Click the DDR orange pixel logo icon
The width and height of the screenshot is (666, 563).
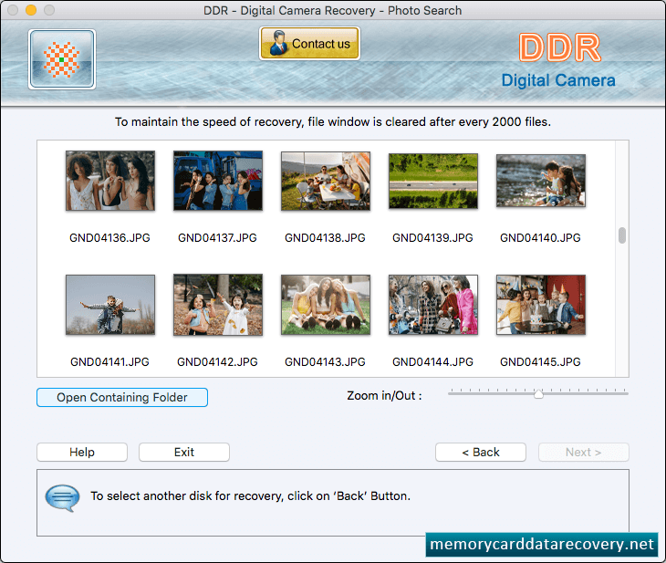pyautogui.click(x=62, y=59)
